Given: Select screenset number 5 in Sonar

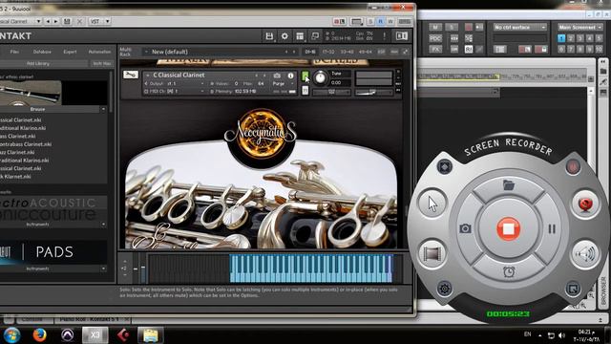Looking at the screenshot, I should click(x=599, y=38).
